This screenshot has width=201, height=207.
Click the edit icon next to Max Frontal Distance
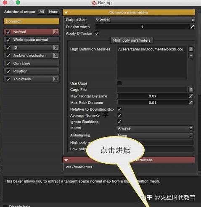(190, 96)
